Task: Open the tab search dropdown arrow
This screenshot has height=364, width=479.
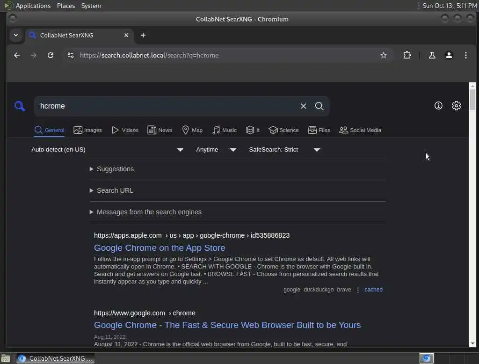Action: click(x=16, y=35)
